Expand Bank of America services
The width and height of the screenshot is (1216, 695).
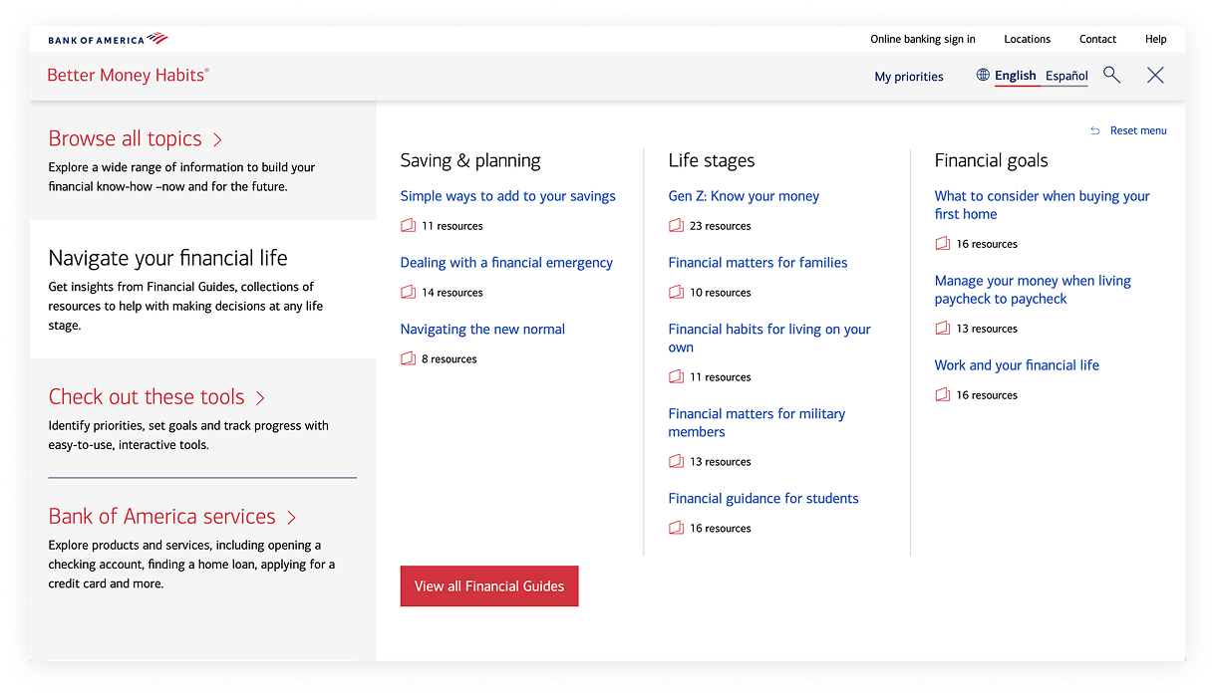click(x=171, y=516)
